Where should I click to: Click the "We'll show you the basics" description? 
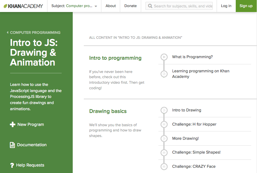click(x=115, y=130)
